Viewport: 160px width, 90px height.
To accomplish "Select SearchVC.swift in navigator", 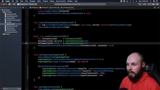I will tap(9, 24).
